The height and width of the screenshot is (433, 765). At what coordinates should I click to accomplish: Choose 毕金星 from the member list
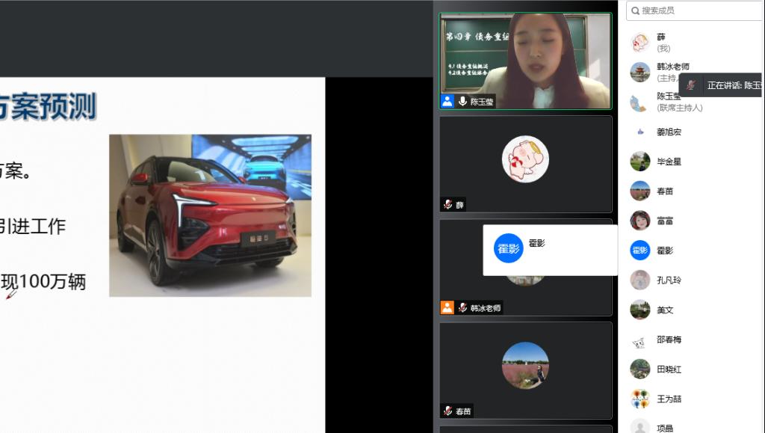click(669, 162)
